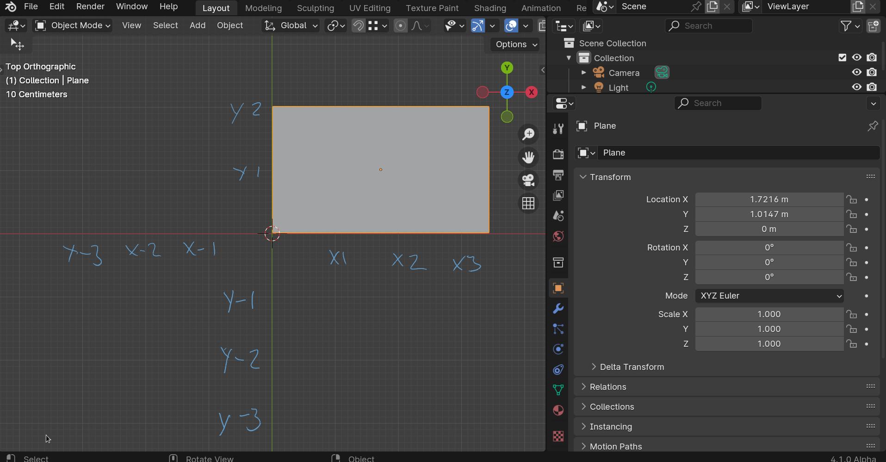Lock the Scale Z value
Screen dimensions: 886x462
[852, 344]
